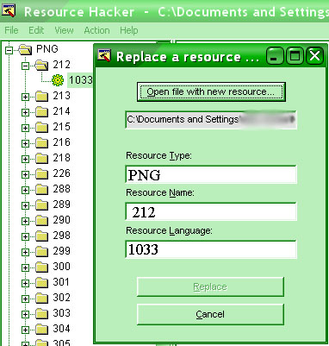This screenshot has width=329, height=346.
Task: Click the 304 folder icon
Action: [42, 330]
